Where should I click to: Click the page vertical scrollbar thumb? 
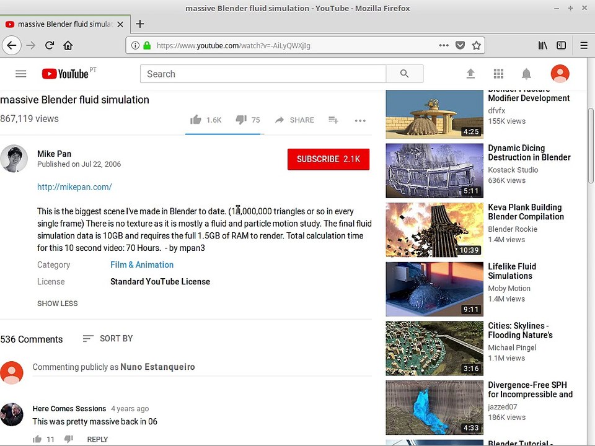pyautogui.click(x=591, y=146)
